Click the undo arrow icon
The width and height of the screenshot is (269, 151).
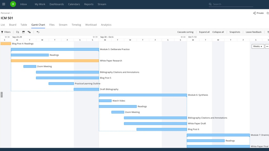(x=38, y=32)
